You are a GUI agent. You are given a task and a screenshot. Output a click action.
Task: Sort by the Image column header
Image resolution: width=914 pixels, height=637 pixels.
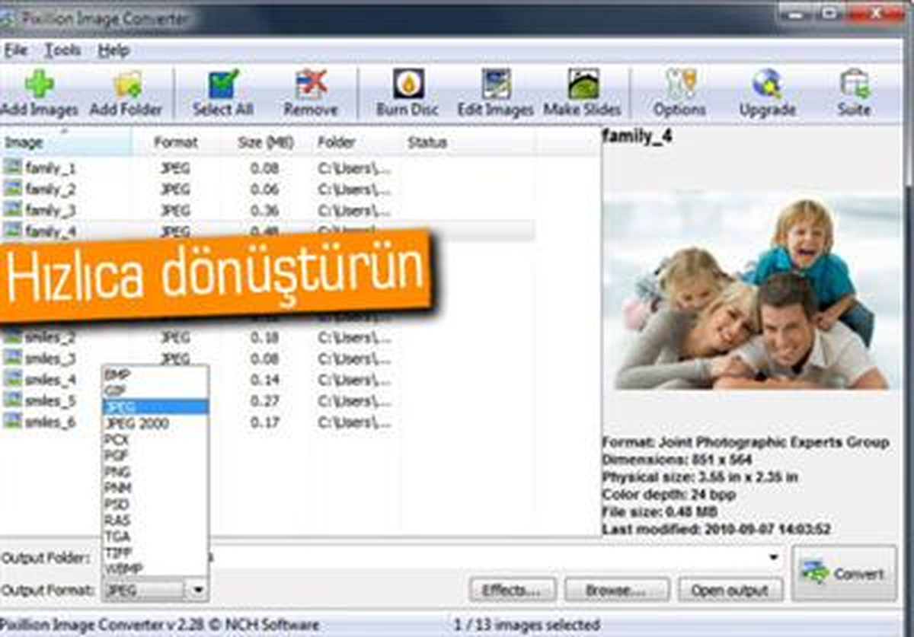[x=66, y=142]
